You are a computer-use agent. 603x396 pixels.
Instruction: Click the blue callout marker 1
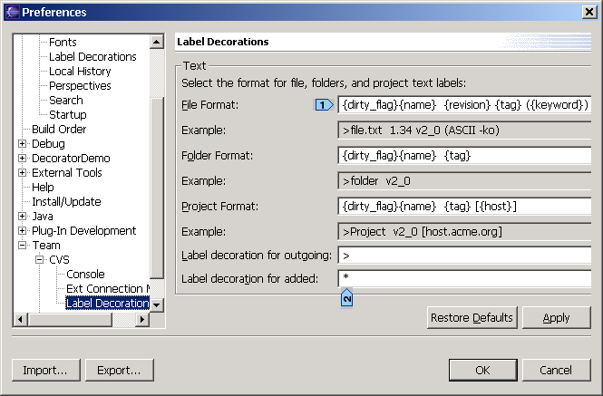tap(325, 104)
